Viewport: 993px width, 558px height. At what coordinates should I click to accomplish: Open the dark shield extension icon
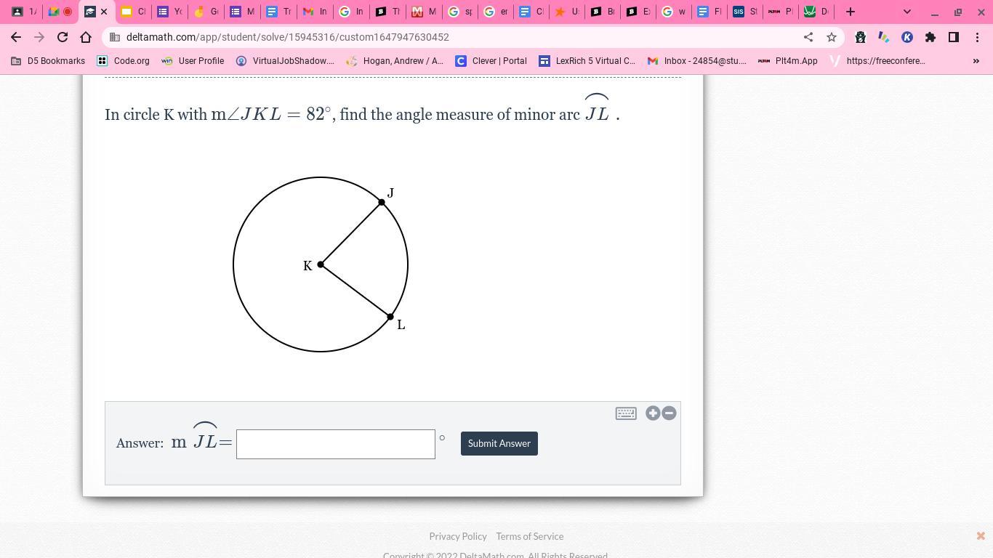click(x=861, y=37)
